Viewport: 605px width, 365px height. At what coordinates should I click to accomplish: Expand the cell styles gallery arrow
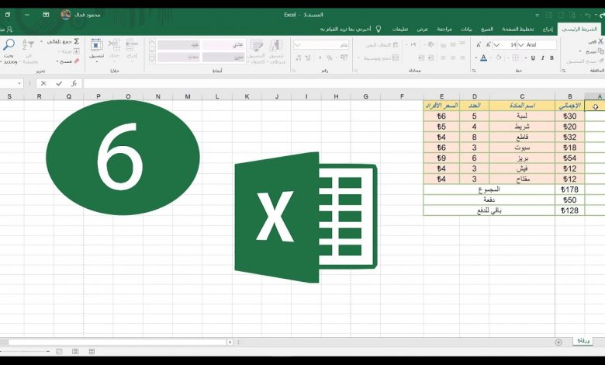click(152, 60)
